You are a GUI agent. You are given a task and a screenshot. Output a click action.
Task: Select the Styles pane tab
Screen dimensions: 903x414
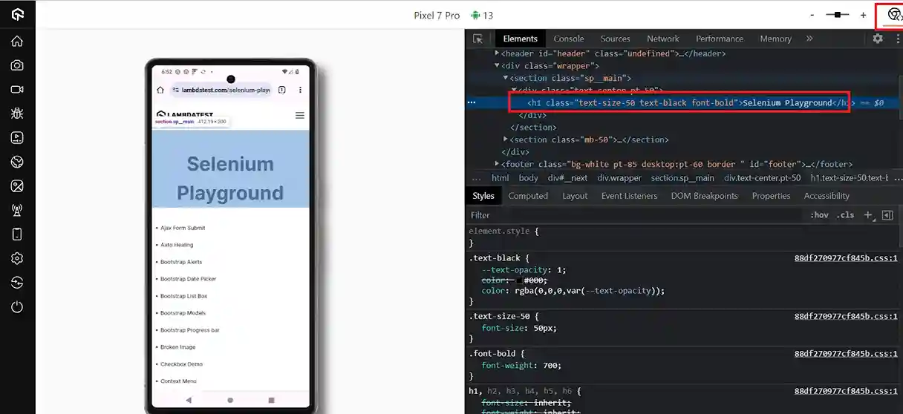point(483,196)
